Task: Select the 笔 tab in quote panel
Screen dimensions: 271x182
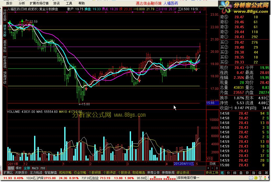Action: click(x=222, y=173)
